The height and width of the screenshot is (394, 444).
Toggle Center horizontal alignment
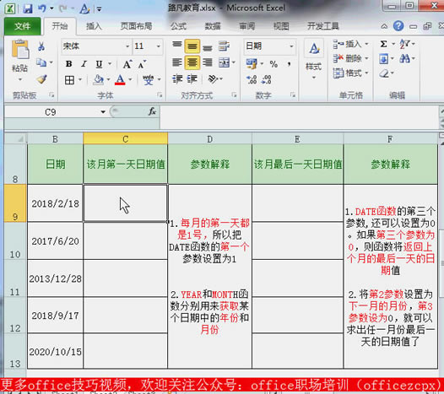(x=192, y=62)
